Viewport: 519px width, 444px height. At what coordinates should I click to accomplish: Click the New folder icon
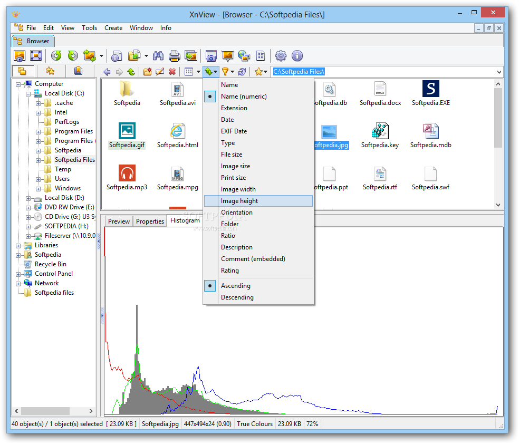[148, 72]
